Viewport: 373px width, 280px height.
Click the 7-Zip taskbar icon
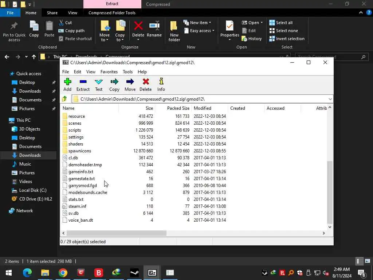(152, 273)
